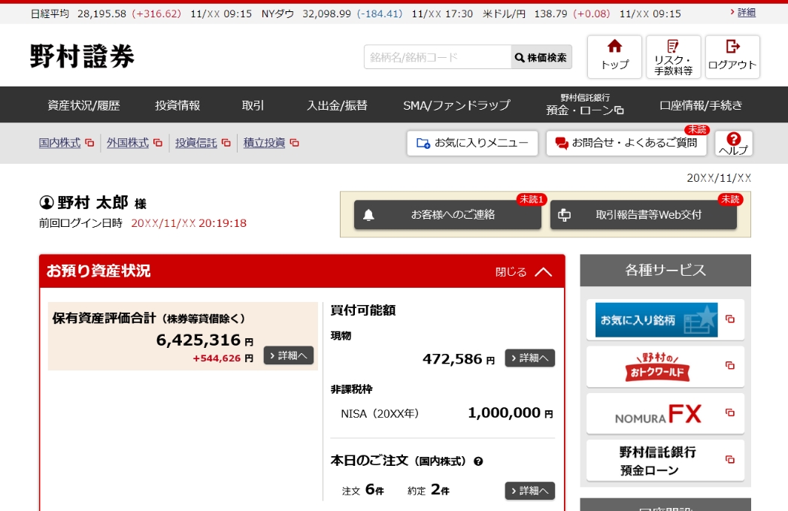Open the 入出金/振替 menu
This screenshot has height=511, width=788.
(x=337, y=105)
